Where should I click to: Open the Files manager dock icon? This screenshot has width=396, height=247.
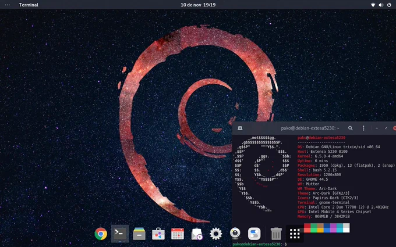139,234
